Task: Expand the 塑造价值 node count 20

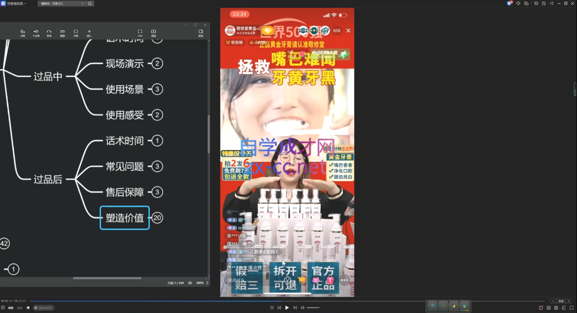Action: [x=157, y=218]
